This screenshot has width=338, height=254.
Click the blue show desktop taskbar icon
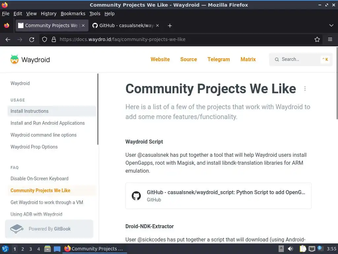tap(57, 249)
